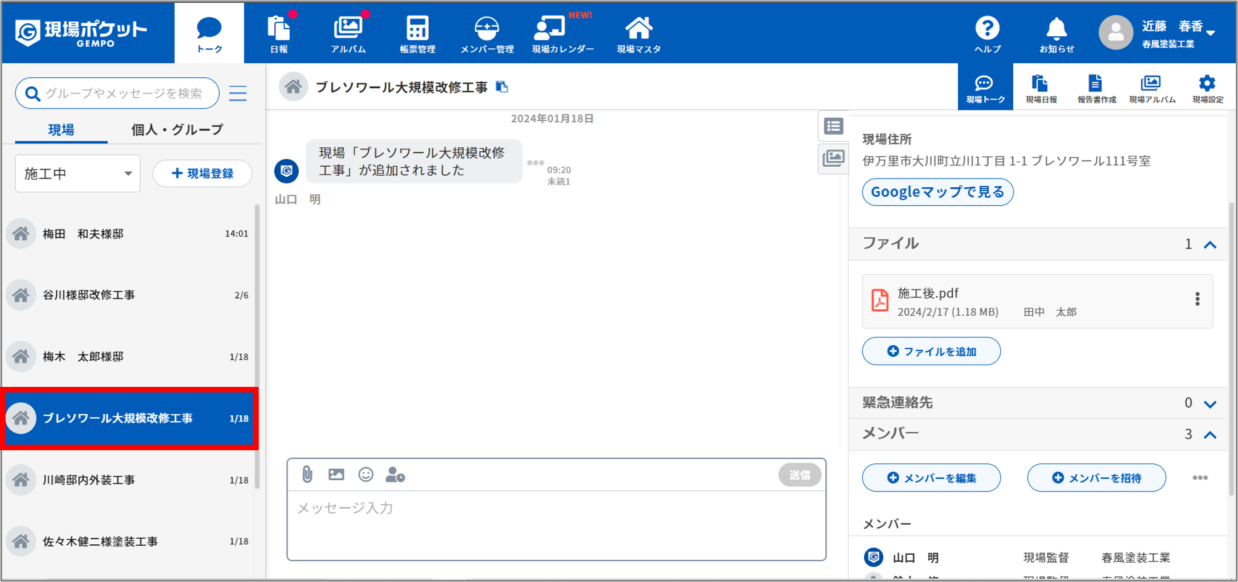Open 日報 from the top navigation
Screen dimensions: 1238x582
point(279,34)
